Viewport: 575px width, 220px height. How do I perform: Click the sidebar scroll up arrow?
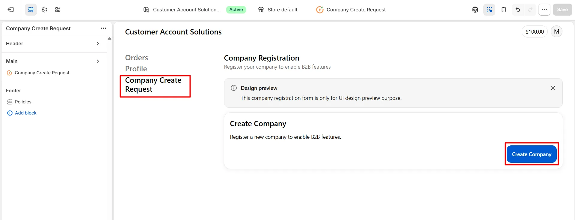click(x=109, y=38)
